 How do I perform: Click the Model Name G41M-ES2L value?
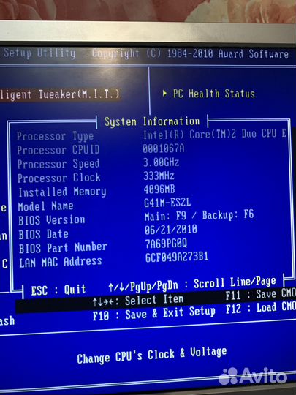pyautogui.click(x=167, y=203)
